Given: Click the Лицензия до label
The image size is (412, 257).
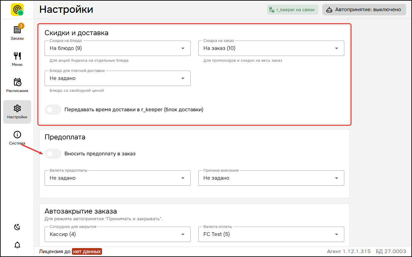Looking at the screenshot, I should [55, 252].
